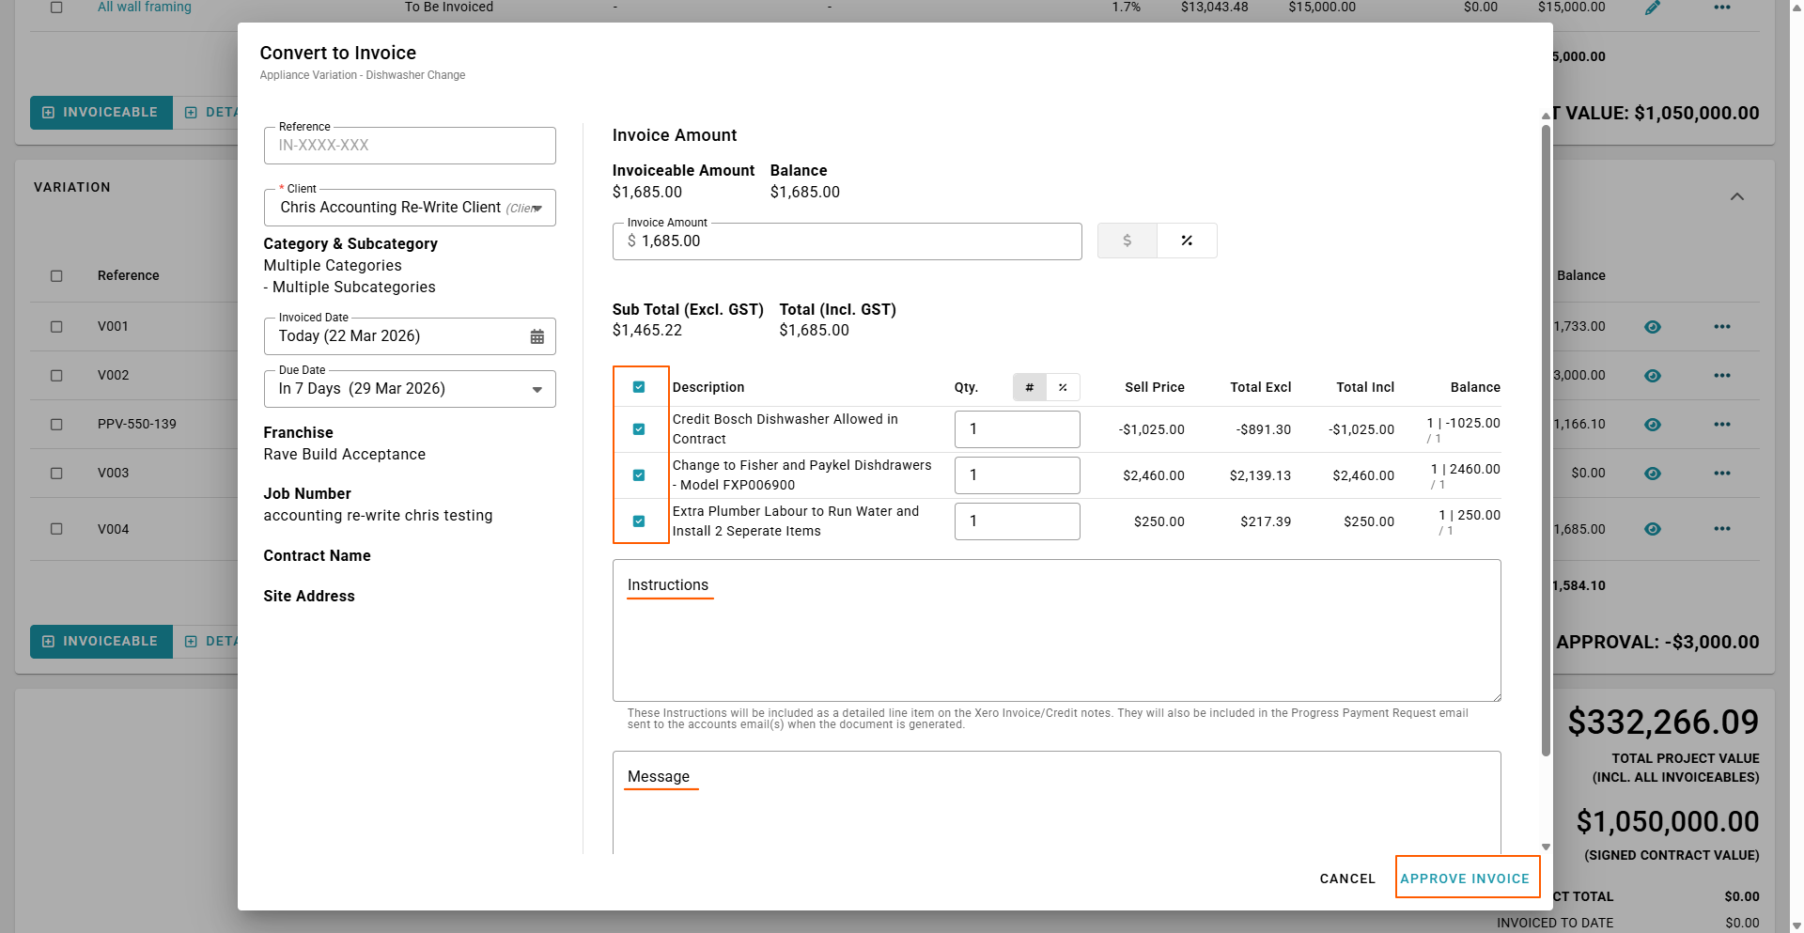View variation V001 with eye icon

coord(1652,327)
